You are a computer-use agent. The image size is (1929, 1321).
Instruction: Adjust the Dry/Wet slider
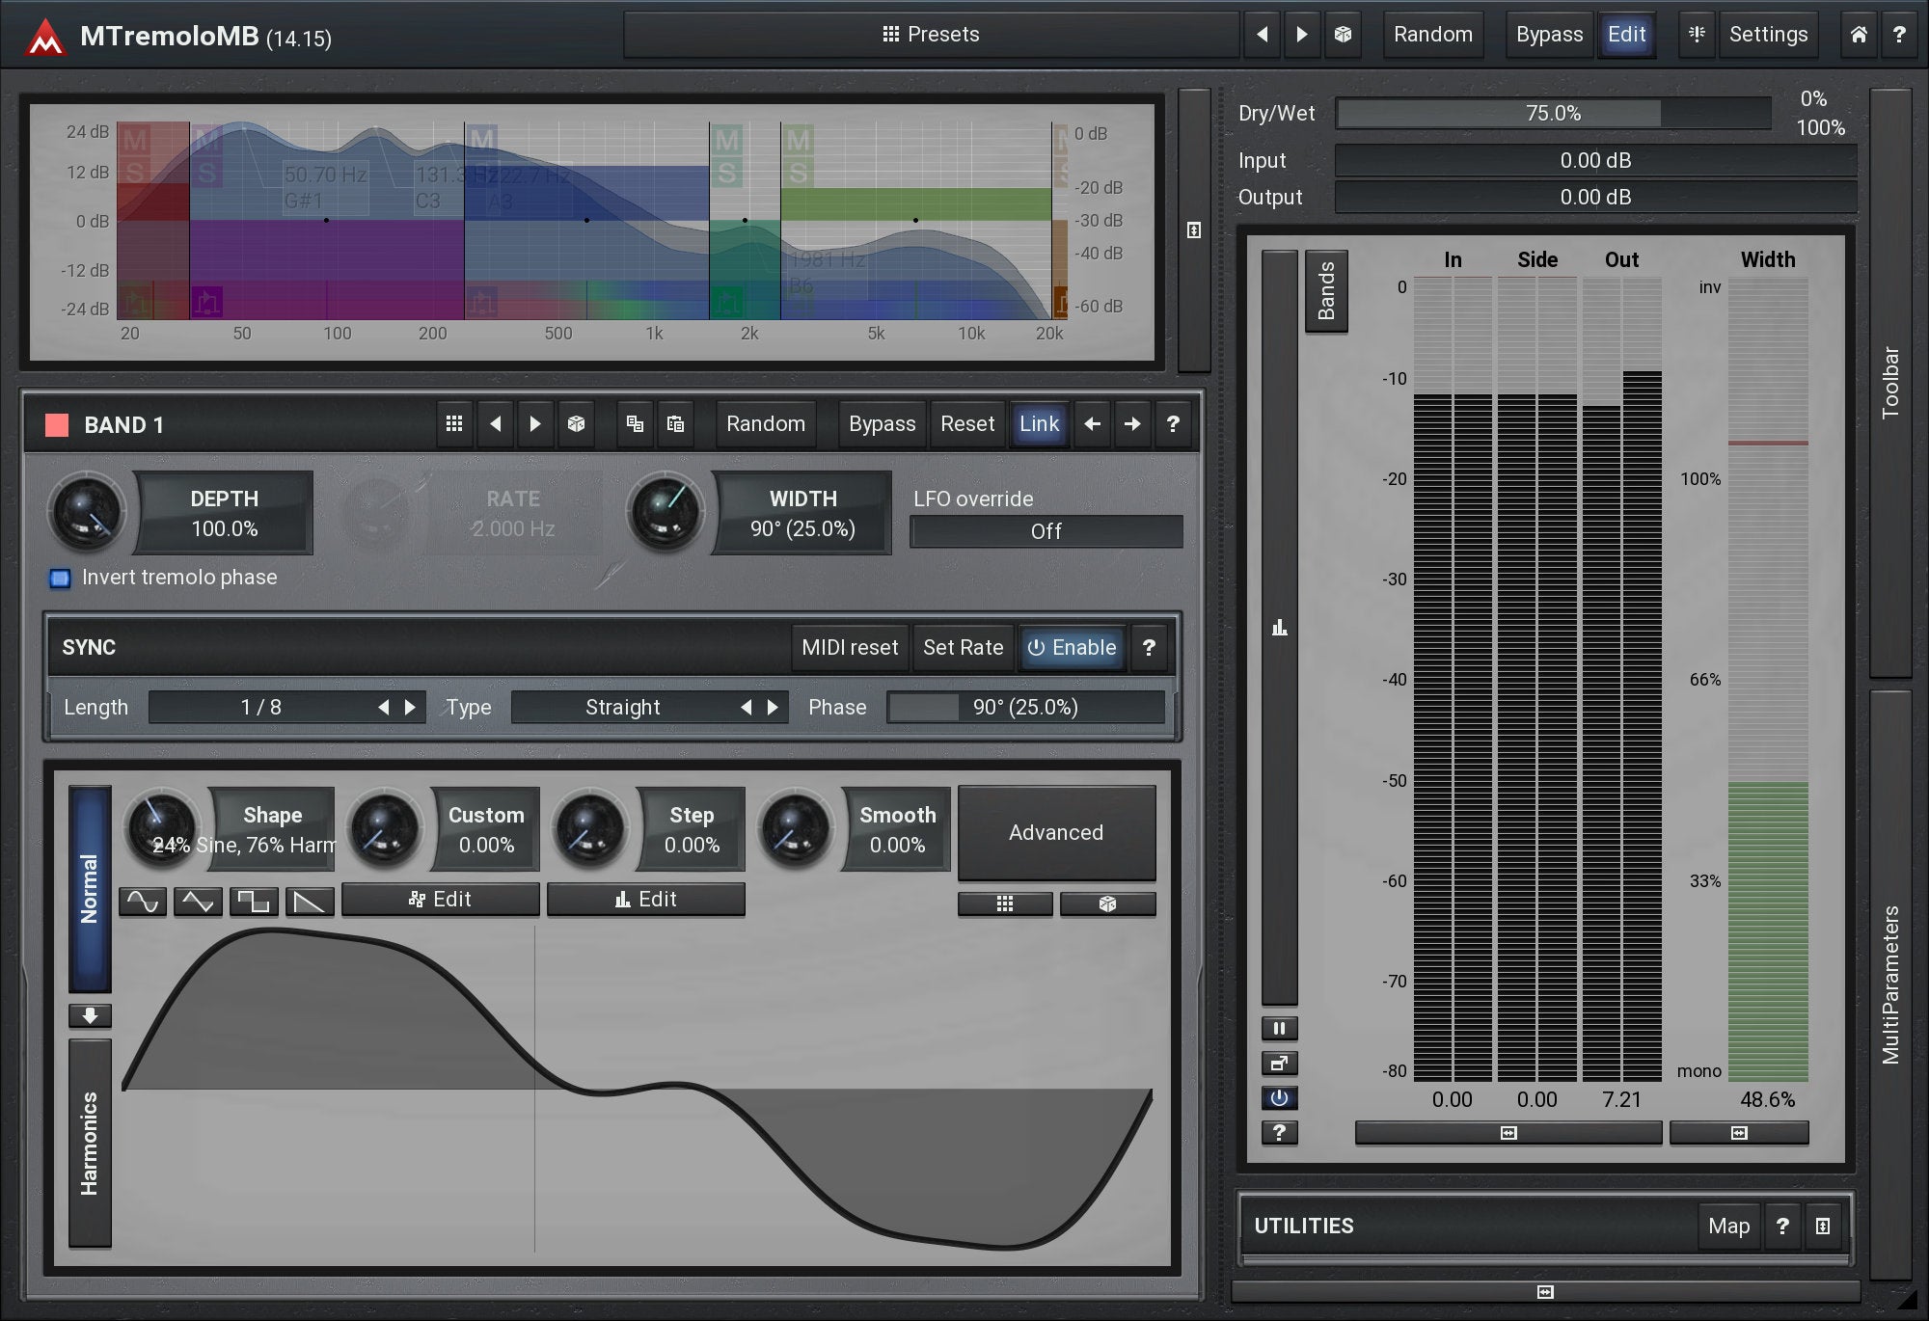coord(1552,114)
